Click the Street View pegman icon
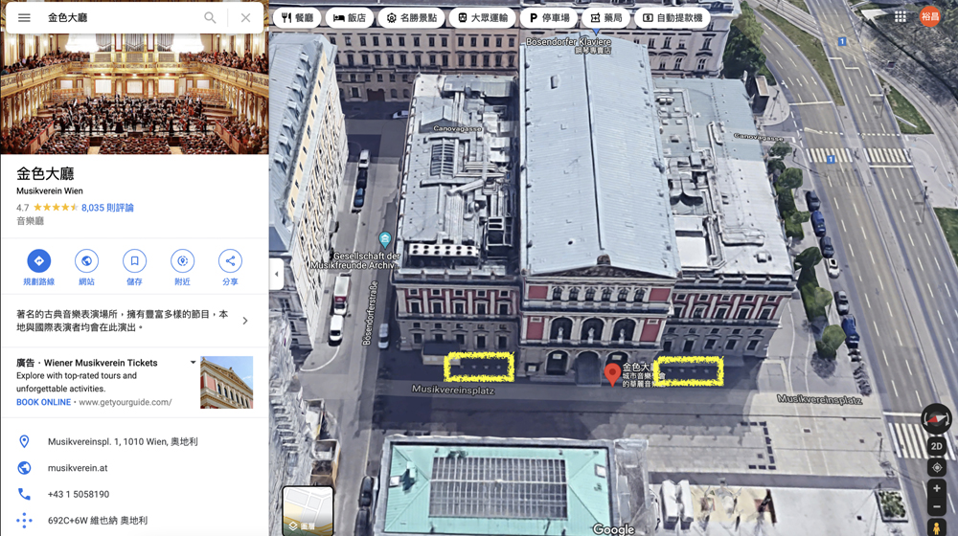958x536 pixels. coord(936,526)
